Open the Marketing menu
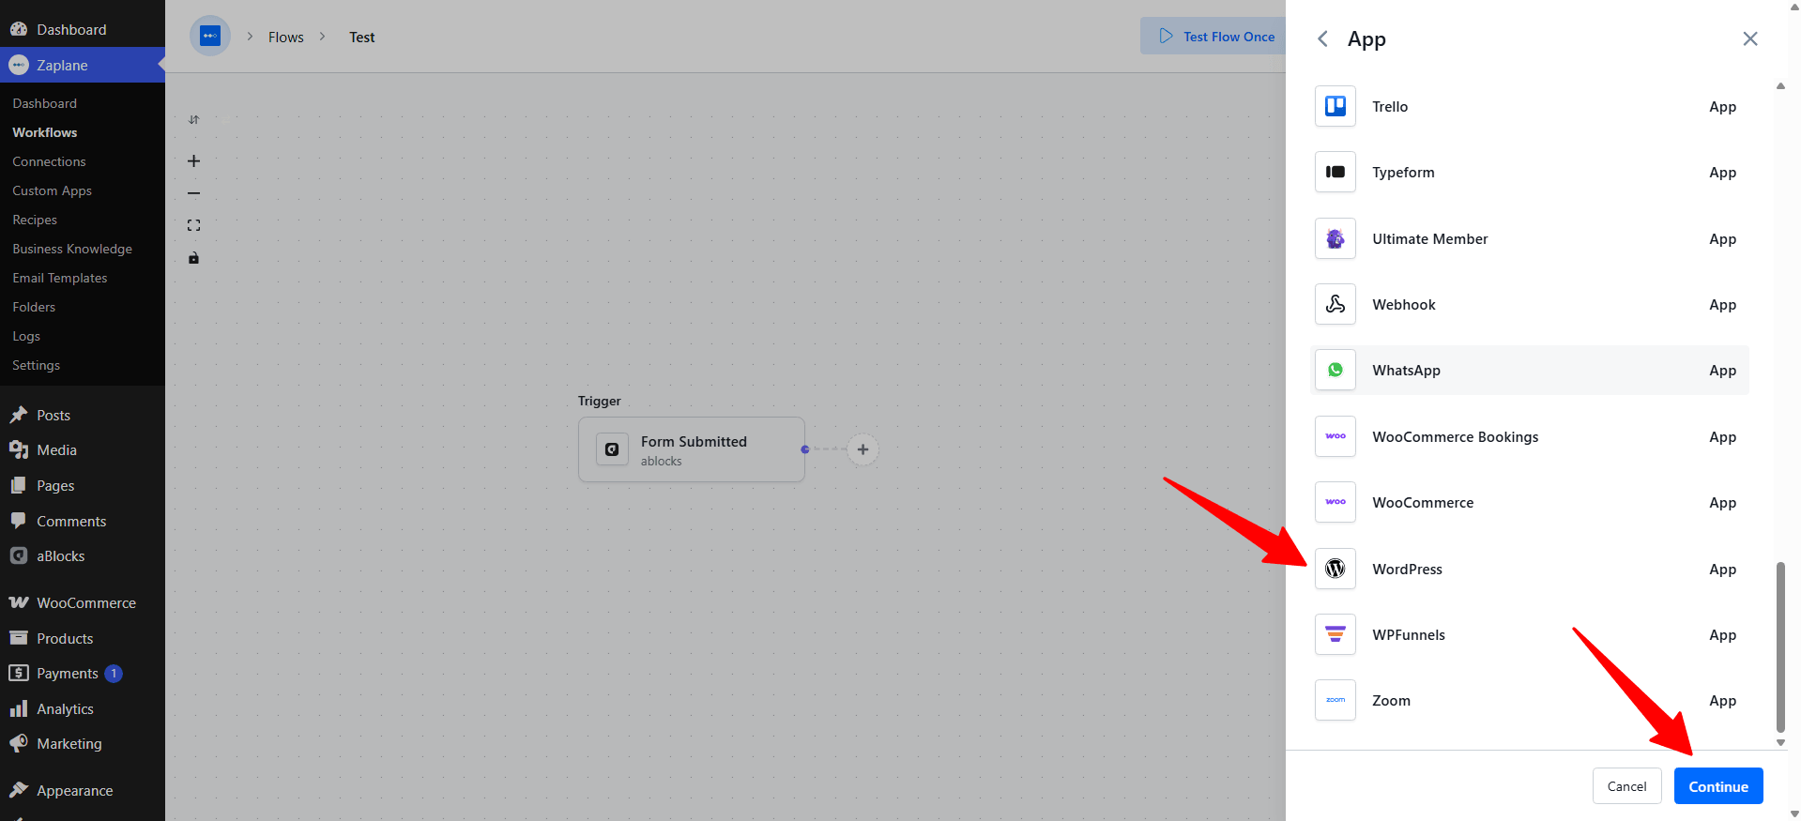 tap(83, 744)
